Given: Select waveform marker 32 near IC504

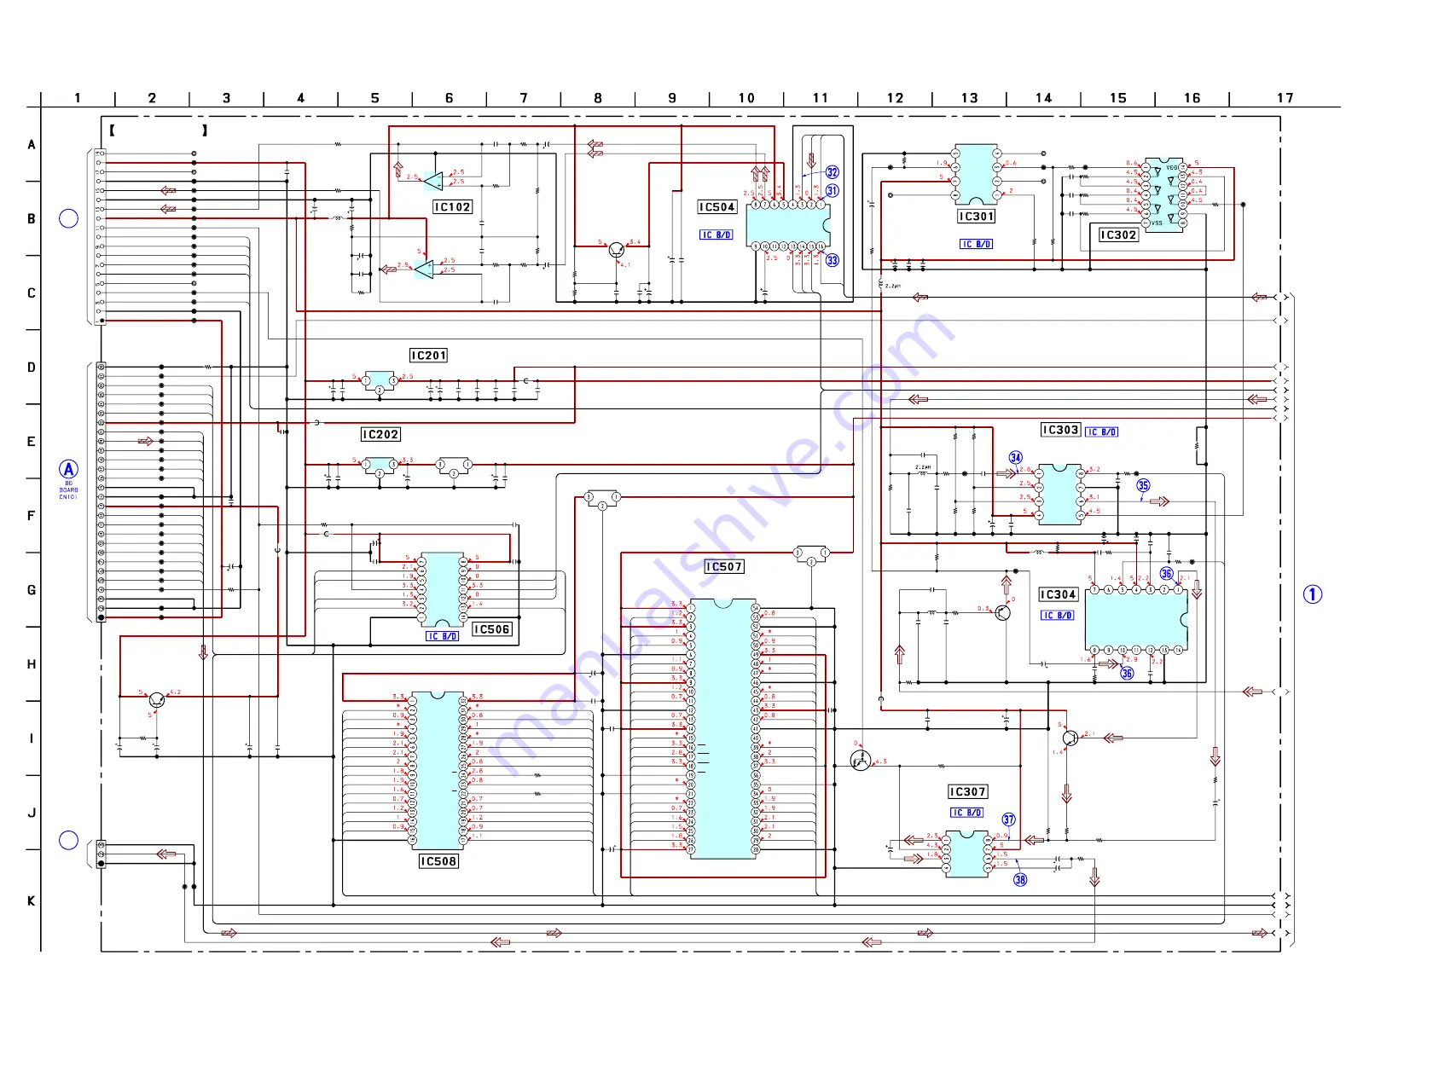Looking at the screenshot, I should point(833,173).
